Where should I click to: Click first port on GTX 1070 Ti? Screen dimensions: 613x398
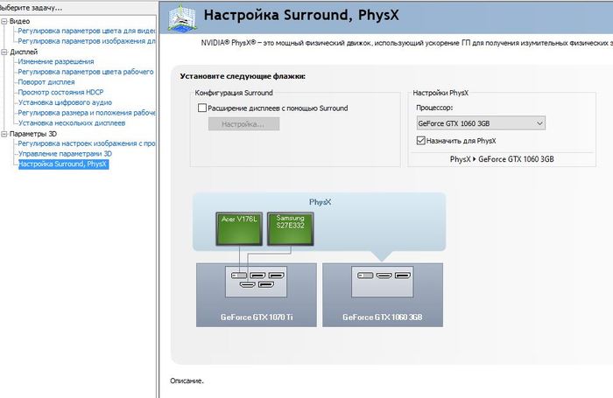238,276
